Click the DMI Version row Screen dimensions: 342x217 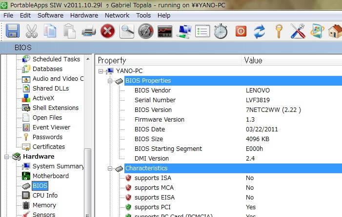coord(233,159)
